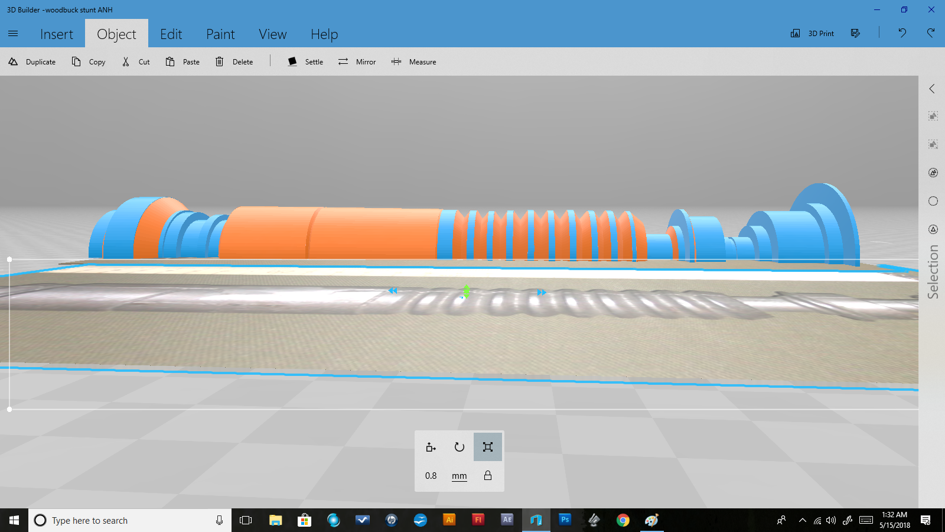Open Task View on the taskbar
The height and width of the screenshot is (532, 945).
click(x=246, y=520)
